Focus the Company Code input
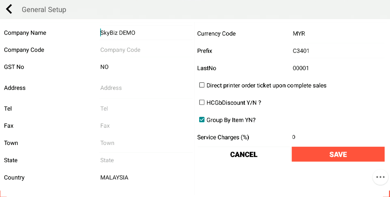 point(145,50)
